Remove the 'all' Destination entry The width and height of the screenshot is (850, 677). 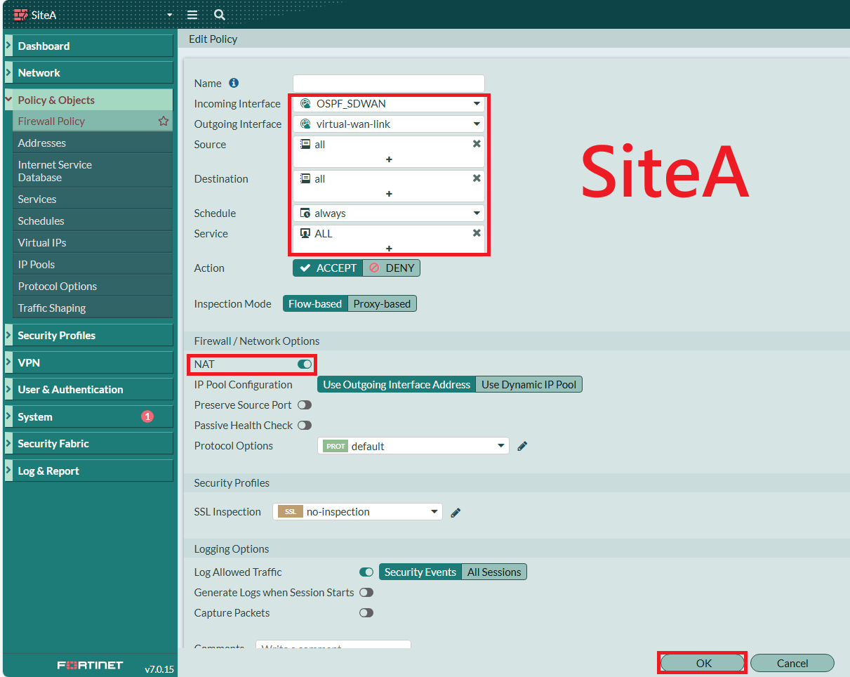(477, 178)
